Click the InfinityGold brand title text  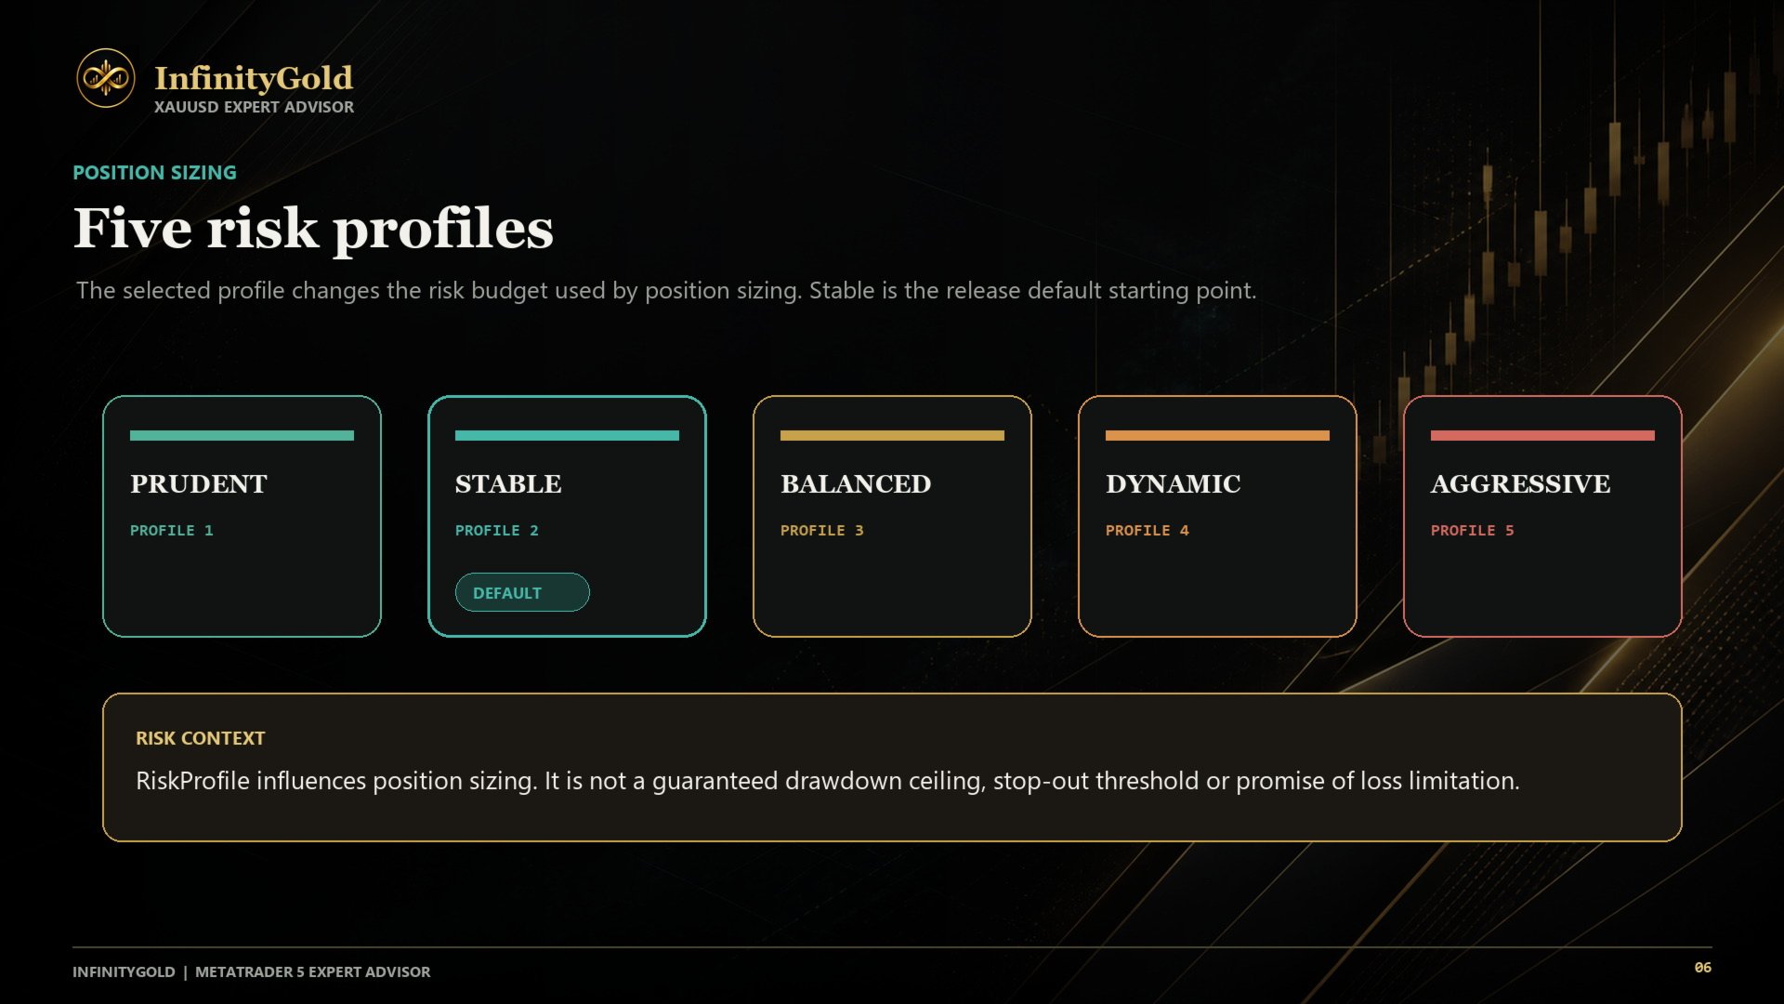tap(254, 78)
